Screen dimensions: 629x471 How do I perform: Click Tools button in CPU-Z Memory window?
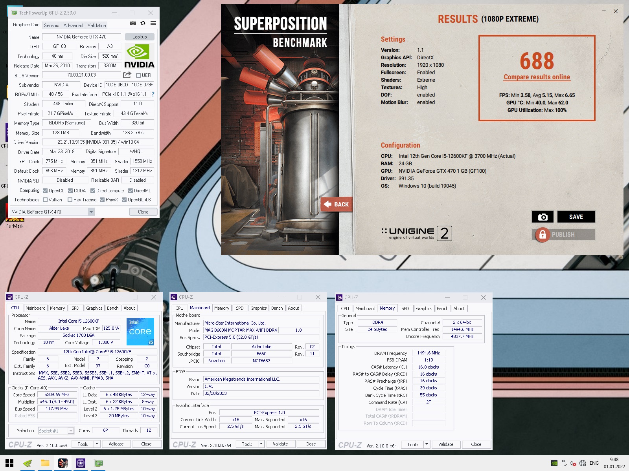point(412,444)
